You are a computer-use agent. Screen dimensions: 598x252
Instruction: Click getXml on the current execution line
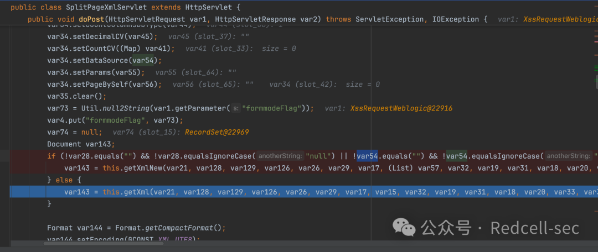[135, 192]
